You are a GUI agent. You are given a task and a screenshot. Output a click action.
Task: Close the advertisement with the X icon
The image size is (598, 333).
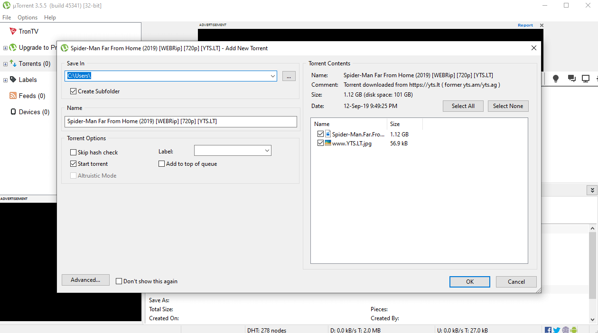tap(542, 25)
